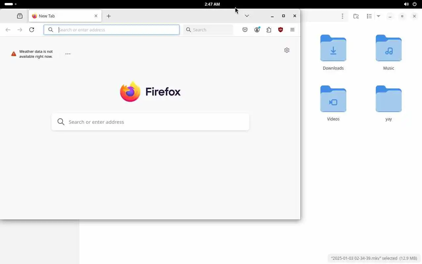The image size is (422, 264).
Task: Expand the Files view options dropdown arrow
Action: click(x=378, y=16)
